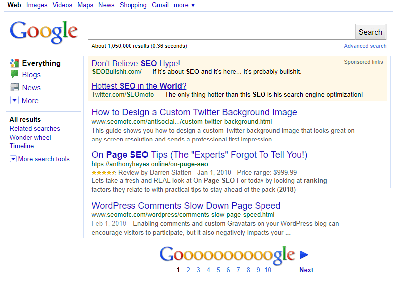Go to results page 9
The height and width of the screenshot is (282, 393).
pos(258,270)
